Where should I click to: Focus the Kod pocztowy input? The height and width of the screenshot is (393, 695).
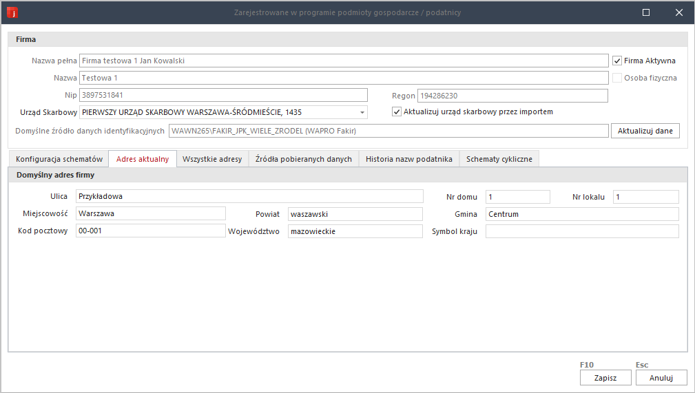click(150, 231)
